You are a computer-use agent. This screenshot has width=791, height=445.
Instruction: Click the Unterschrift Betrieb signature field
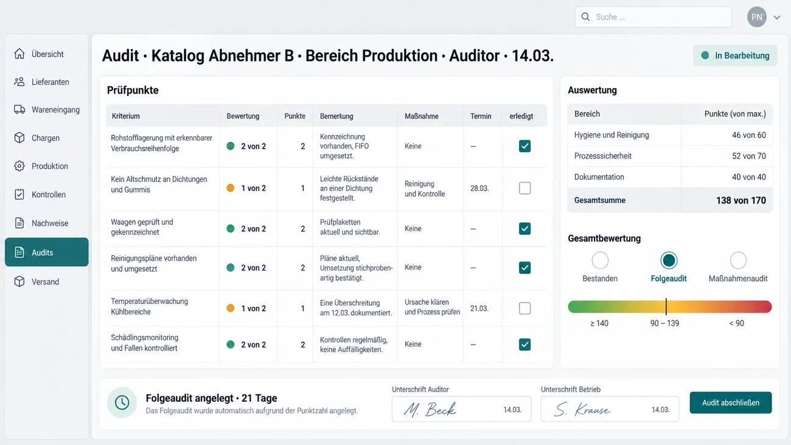click(x=610, y=409)
